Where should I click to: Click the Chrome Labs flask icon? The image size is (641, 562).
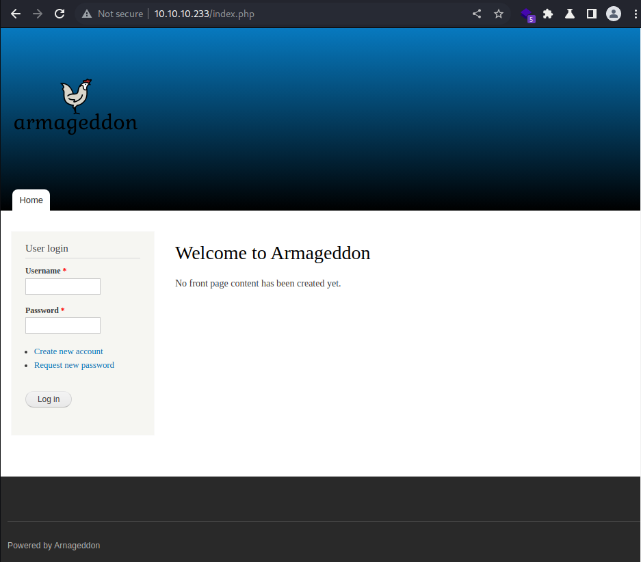tap(570, 14)
